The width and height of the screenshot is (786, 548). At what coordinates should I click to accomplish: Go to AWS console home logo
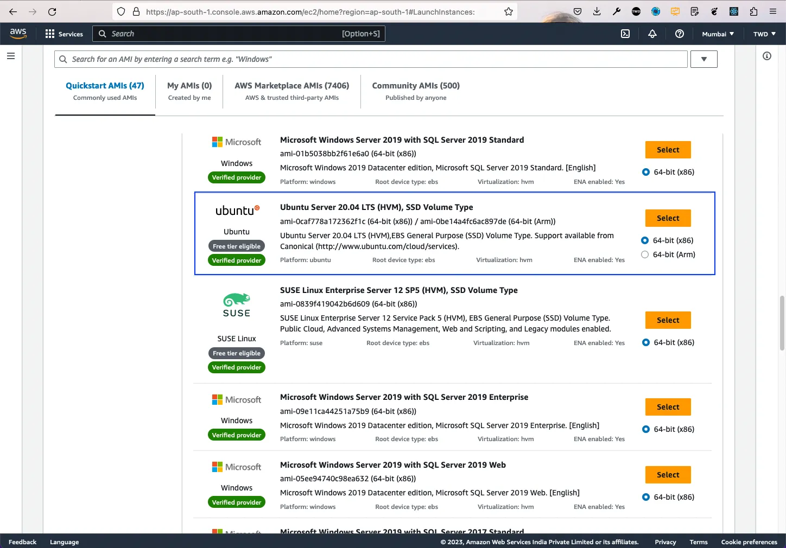(18, 33)
